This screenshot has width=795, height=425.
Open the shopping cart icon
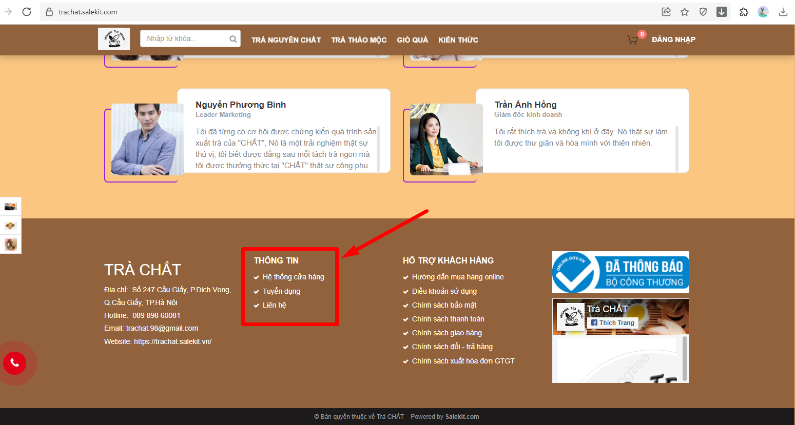click(633, 39)
